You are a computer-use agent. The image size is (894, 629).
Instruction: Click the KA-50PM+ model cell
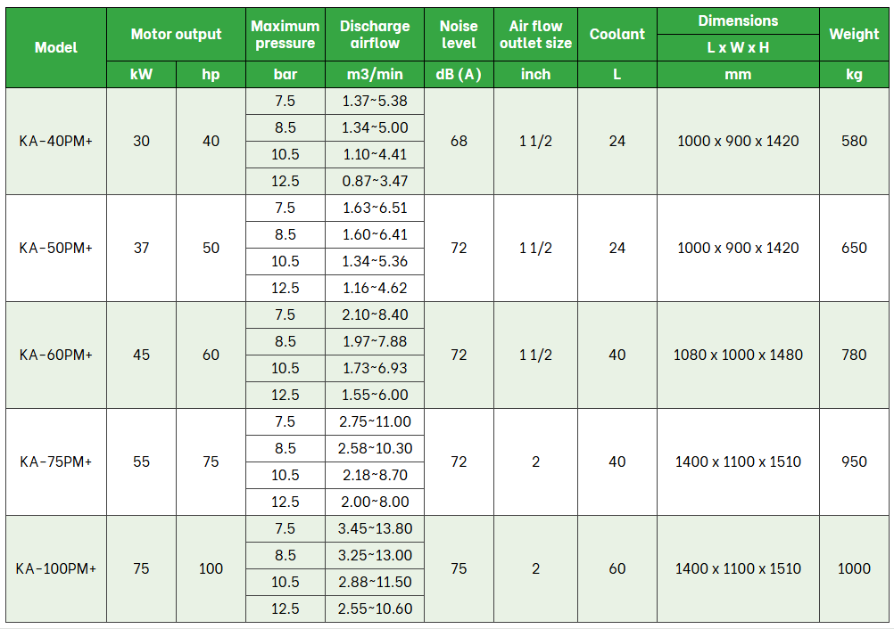pyautogui.click(x=56, y=248)
